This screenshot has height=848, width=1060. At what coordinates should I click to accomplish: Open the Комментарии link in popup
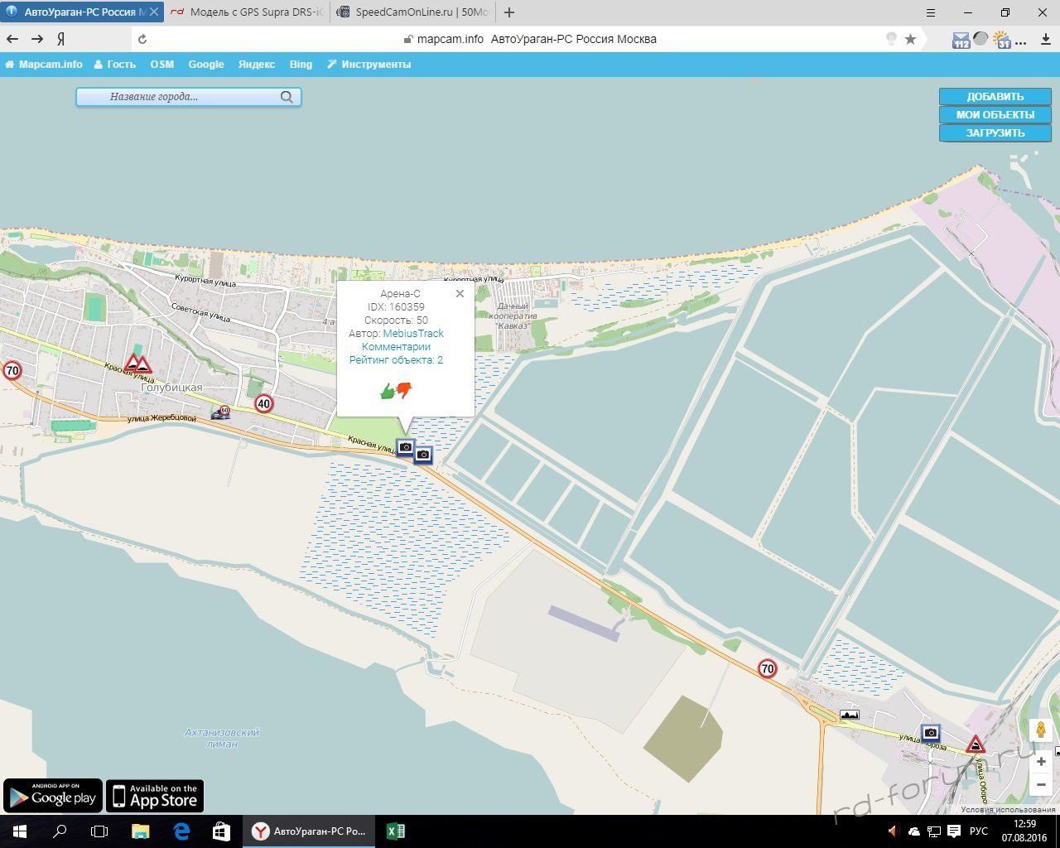tap(396, 347)
